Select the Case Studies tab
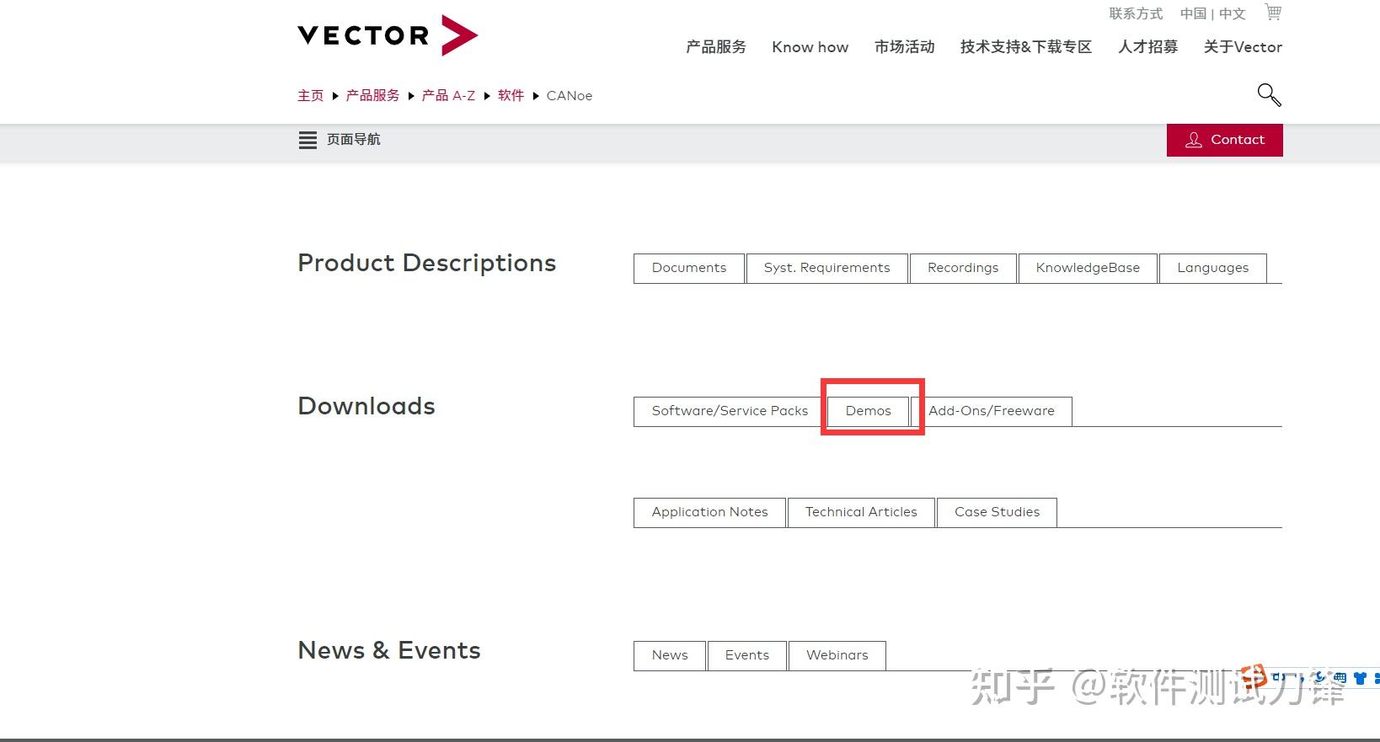 tap(998, 512)
